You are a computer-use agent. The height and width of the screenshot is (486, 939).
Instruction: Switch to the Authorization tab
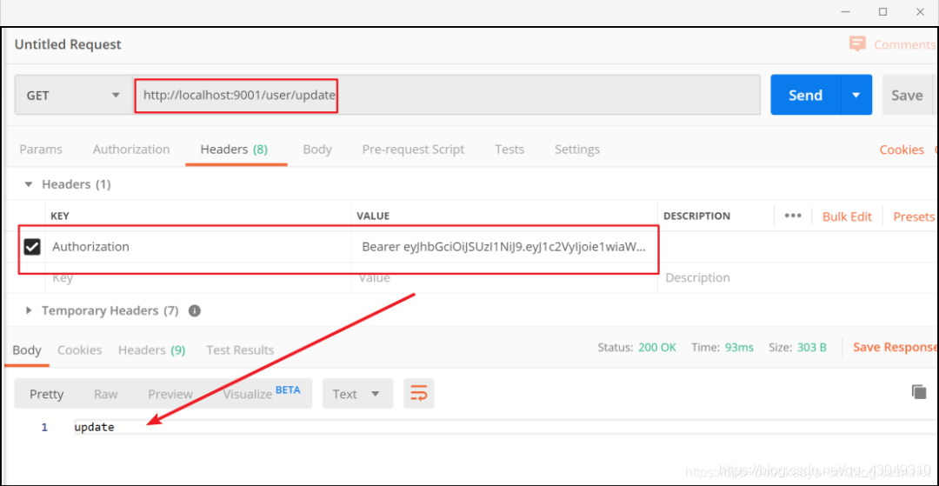[131, 150]
